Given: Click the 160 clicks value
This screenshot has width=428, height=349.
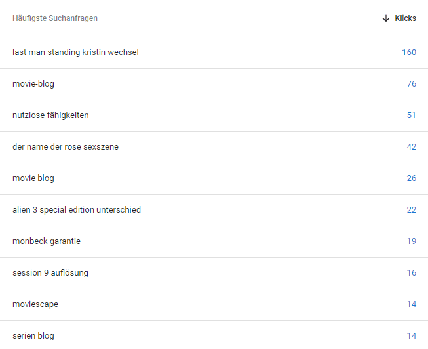Looking at the screenshot, I should tap(409, 52).
